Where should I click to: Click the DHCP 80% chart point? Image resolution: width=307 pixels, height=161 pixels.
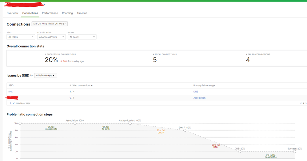185,130
